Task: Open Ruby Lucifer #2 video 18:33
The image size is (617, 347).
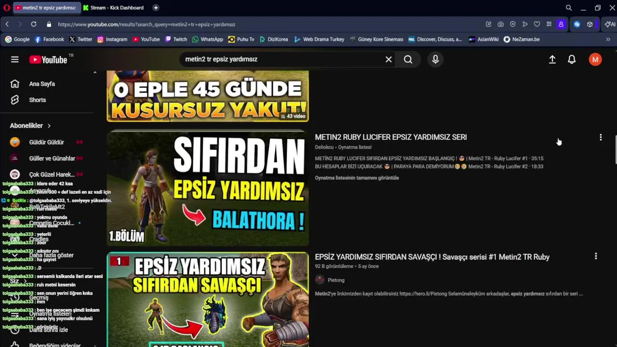Action: pyautogui.click(x=429, y=166)
